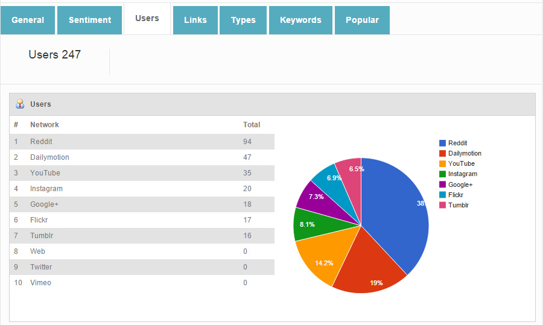Screen dimensions: 543x325
Task: Click the # column header
Action: point(16,125)
